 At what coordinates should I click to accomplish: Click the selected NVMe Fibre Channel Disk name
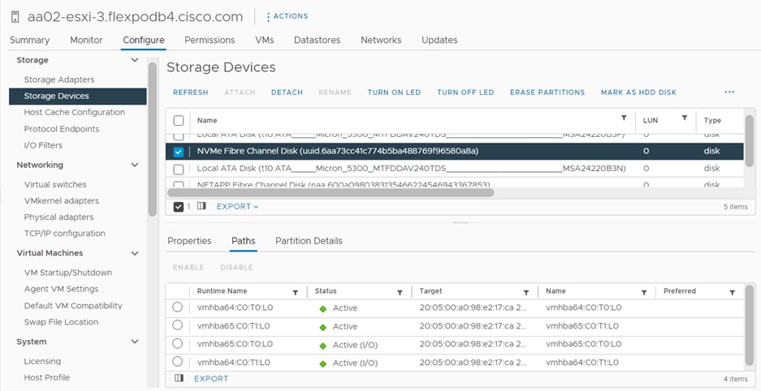pos(338,151)
